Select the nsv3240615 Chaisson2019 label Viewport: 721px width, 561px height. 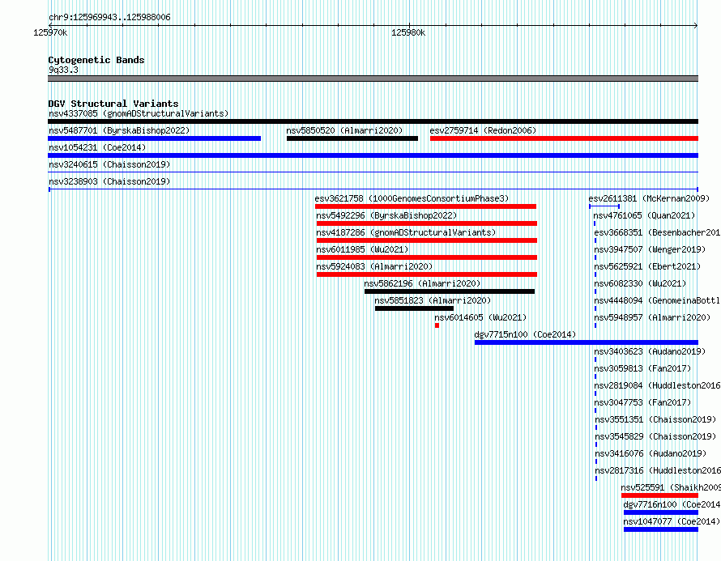coord(109,164)
